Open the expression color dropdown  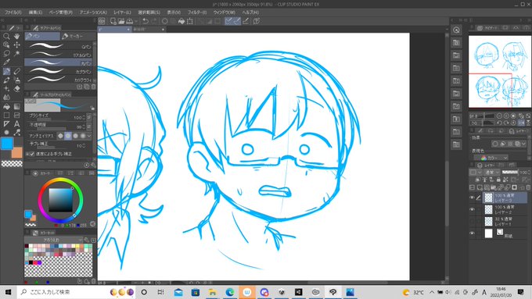click(x=491, y=158)
